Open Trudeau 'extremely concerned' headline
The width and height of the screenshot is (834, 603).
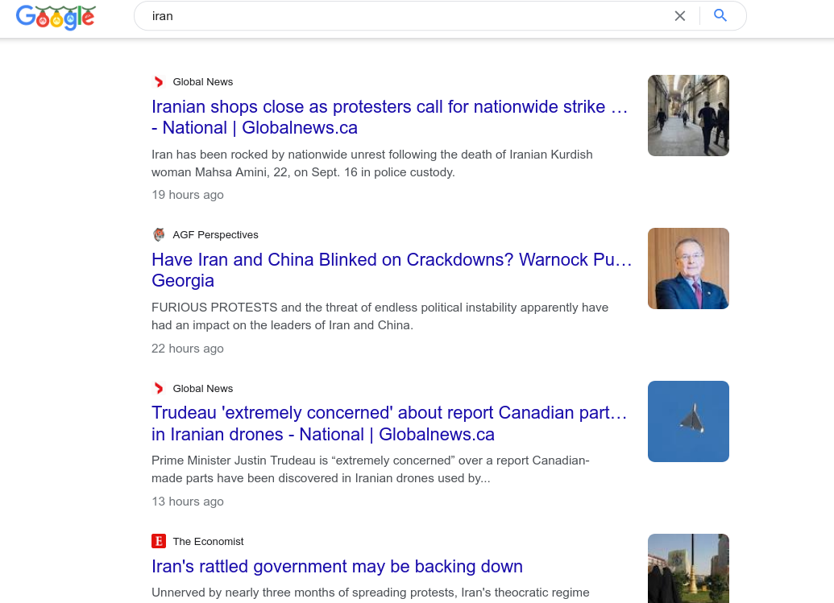point(389,423)
